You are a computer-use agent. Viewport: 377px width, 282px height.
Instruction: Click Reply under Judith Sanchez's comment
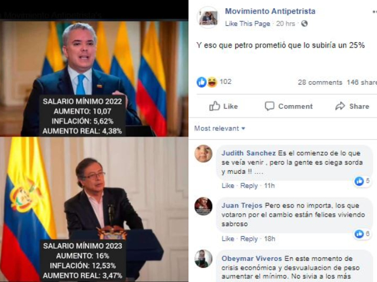pyautogui.click(x=249, y=186)
